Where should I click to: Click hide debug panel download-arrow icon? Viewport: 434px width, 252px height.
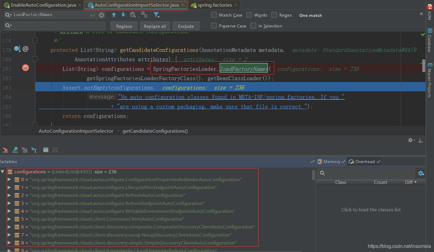click(421, 140)
